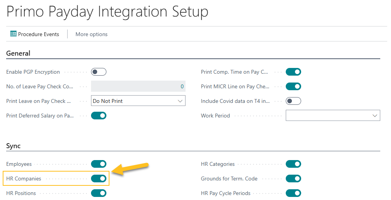Enable PGP Encryption toggle

pos(99,72)
